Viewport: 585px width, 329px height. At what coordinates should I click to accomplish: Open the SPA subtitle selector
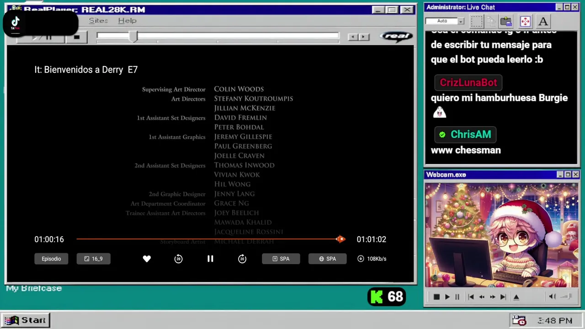[x=281, y=259]
